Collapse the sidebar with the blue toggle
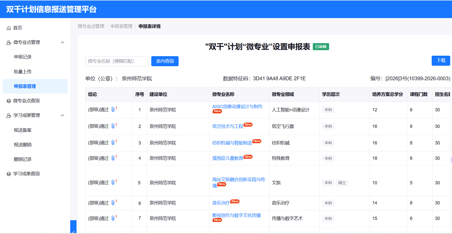This screenshot has height=234, width=452. click(73, 227)
